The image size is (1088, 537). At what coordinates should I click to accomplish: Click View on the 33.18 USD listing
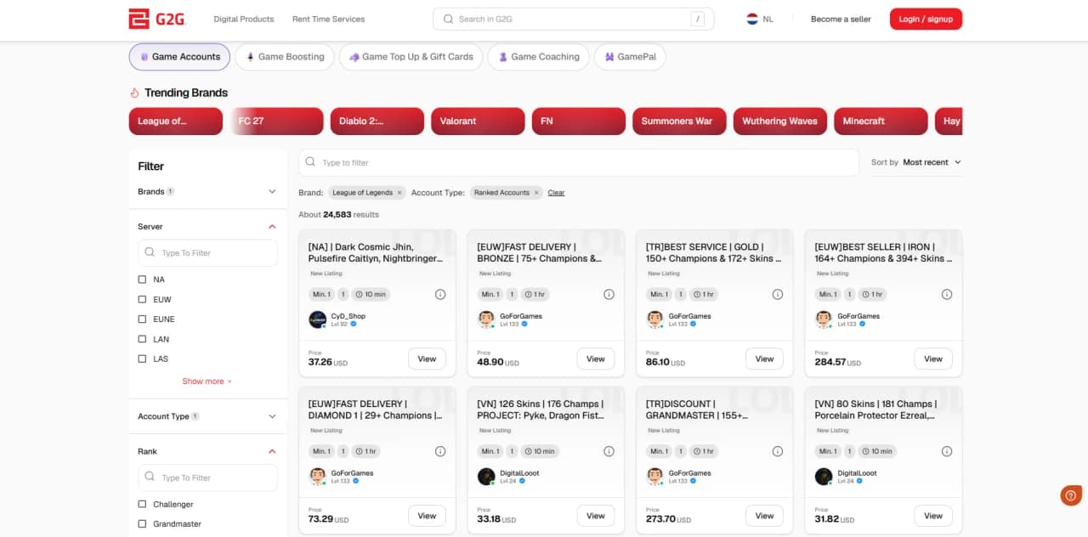[x=596, y=516]
